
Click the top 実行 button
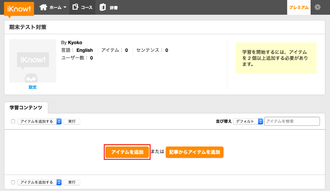(72, 121)
